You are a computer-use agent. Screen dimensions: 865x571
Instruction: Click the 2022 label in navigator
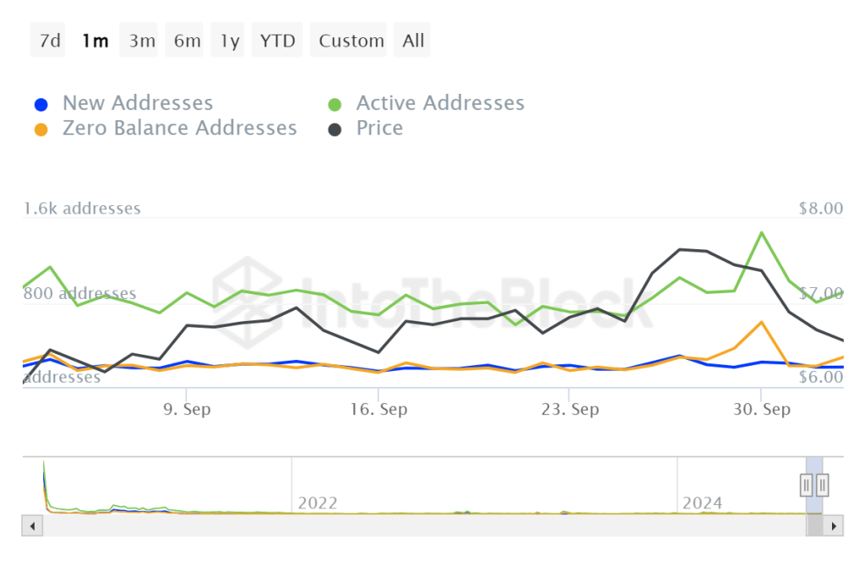[x=318, y=503]
